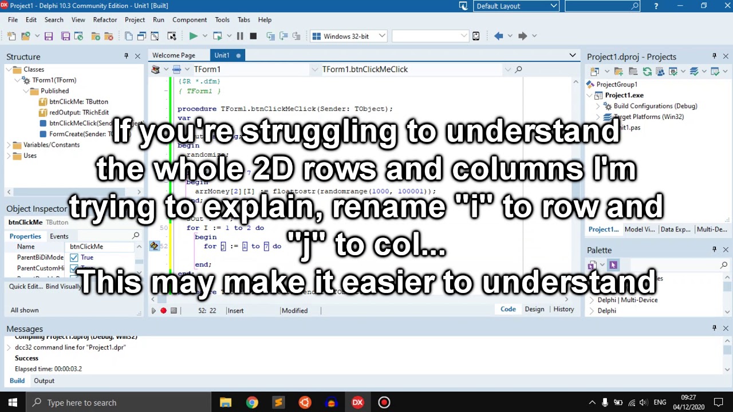Viewport: 733px width, 412px height.
Task: Pin the Structure panel
Action: (x=126, y=56)
